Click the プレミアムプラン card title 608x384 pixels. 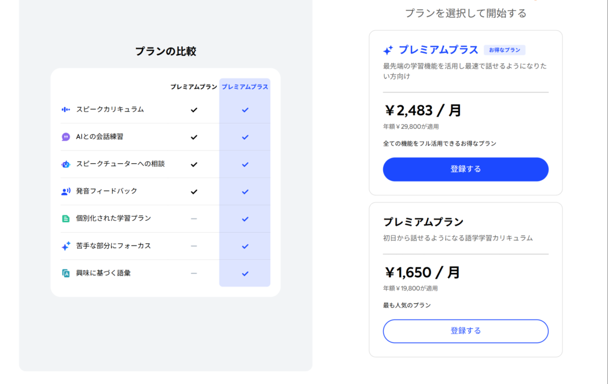coord(423,222)
